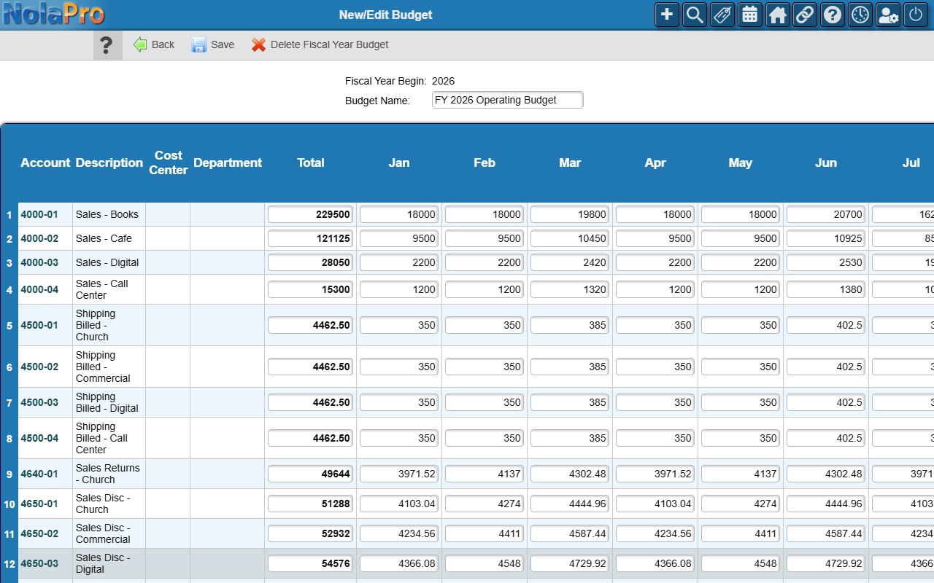Click the Cost Center column header
Image resolution: width=934 pixels, height=583 pixels.
tap(169, 163)
